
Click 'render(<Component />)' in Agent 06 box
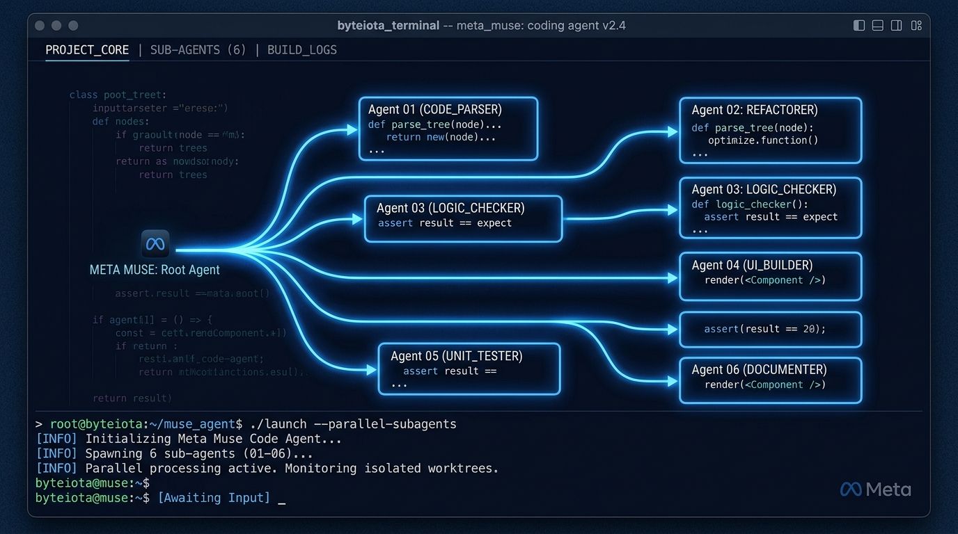click(x=765, y=385)
